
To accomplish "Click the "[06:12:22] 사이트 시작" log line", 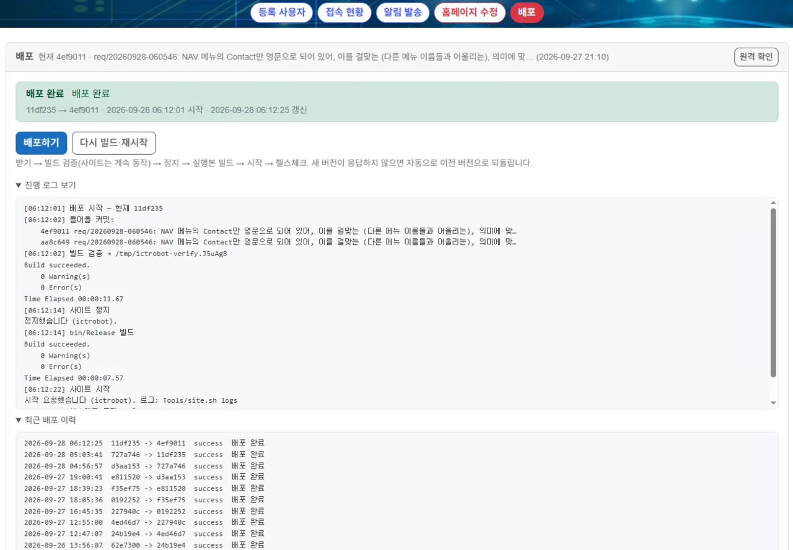I will [x=67, y=389].
